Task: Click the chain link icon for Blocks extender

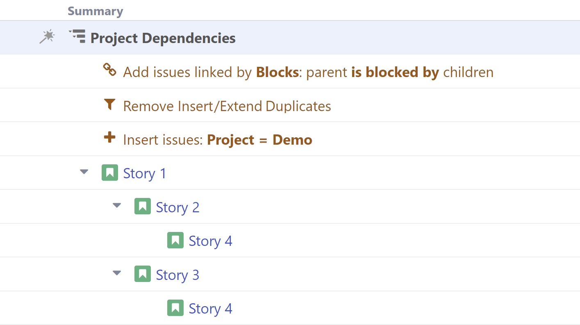Action: pyautogui.click(x=109, y=70)
